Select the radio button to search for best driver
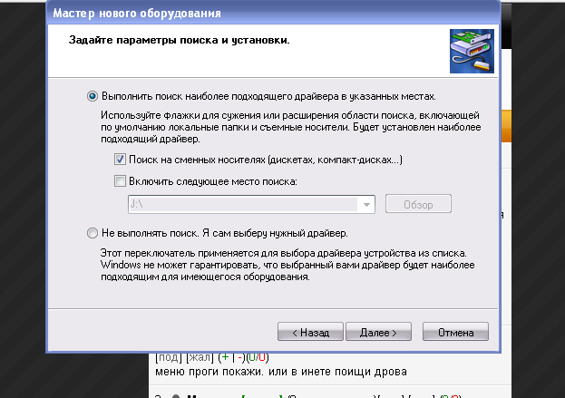Image resolution: width=565 pixels, height=398 pixels. 93,96
